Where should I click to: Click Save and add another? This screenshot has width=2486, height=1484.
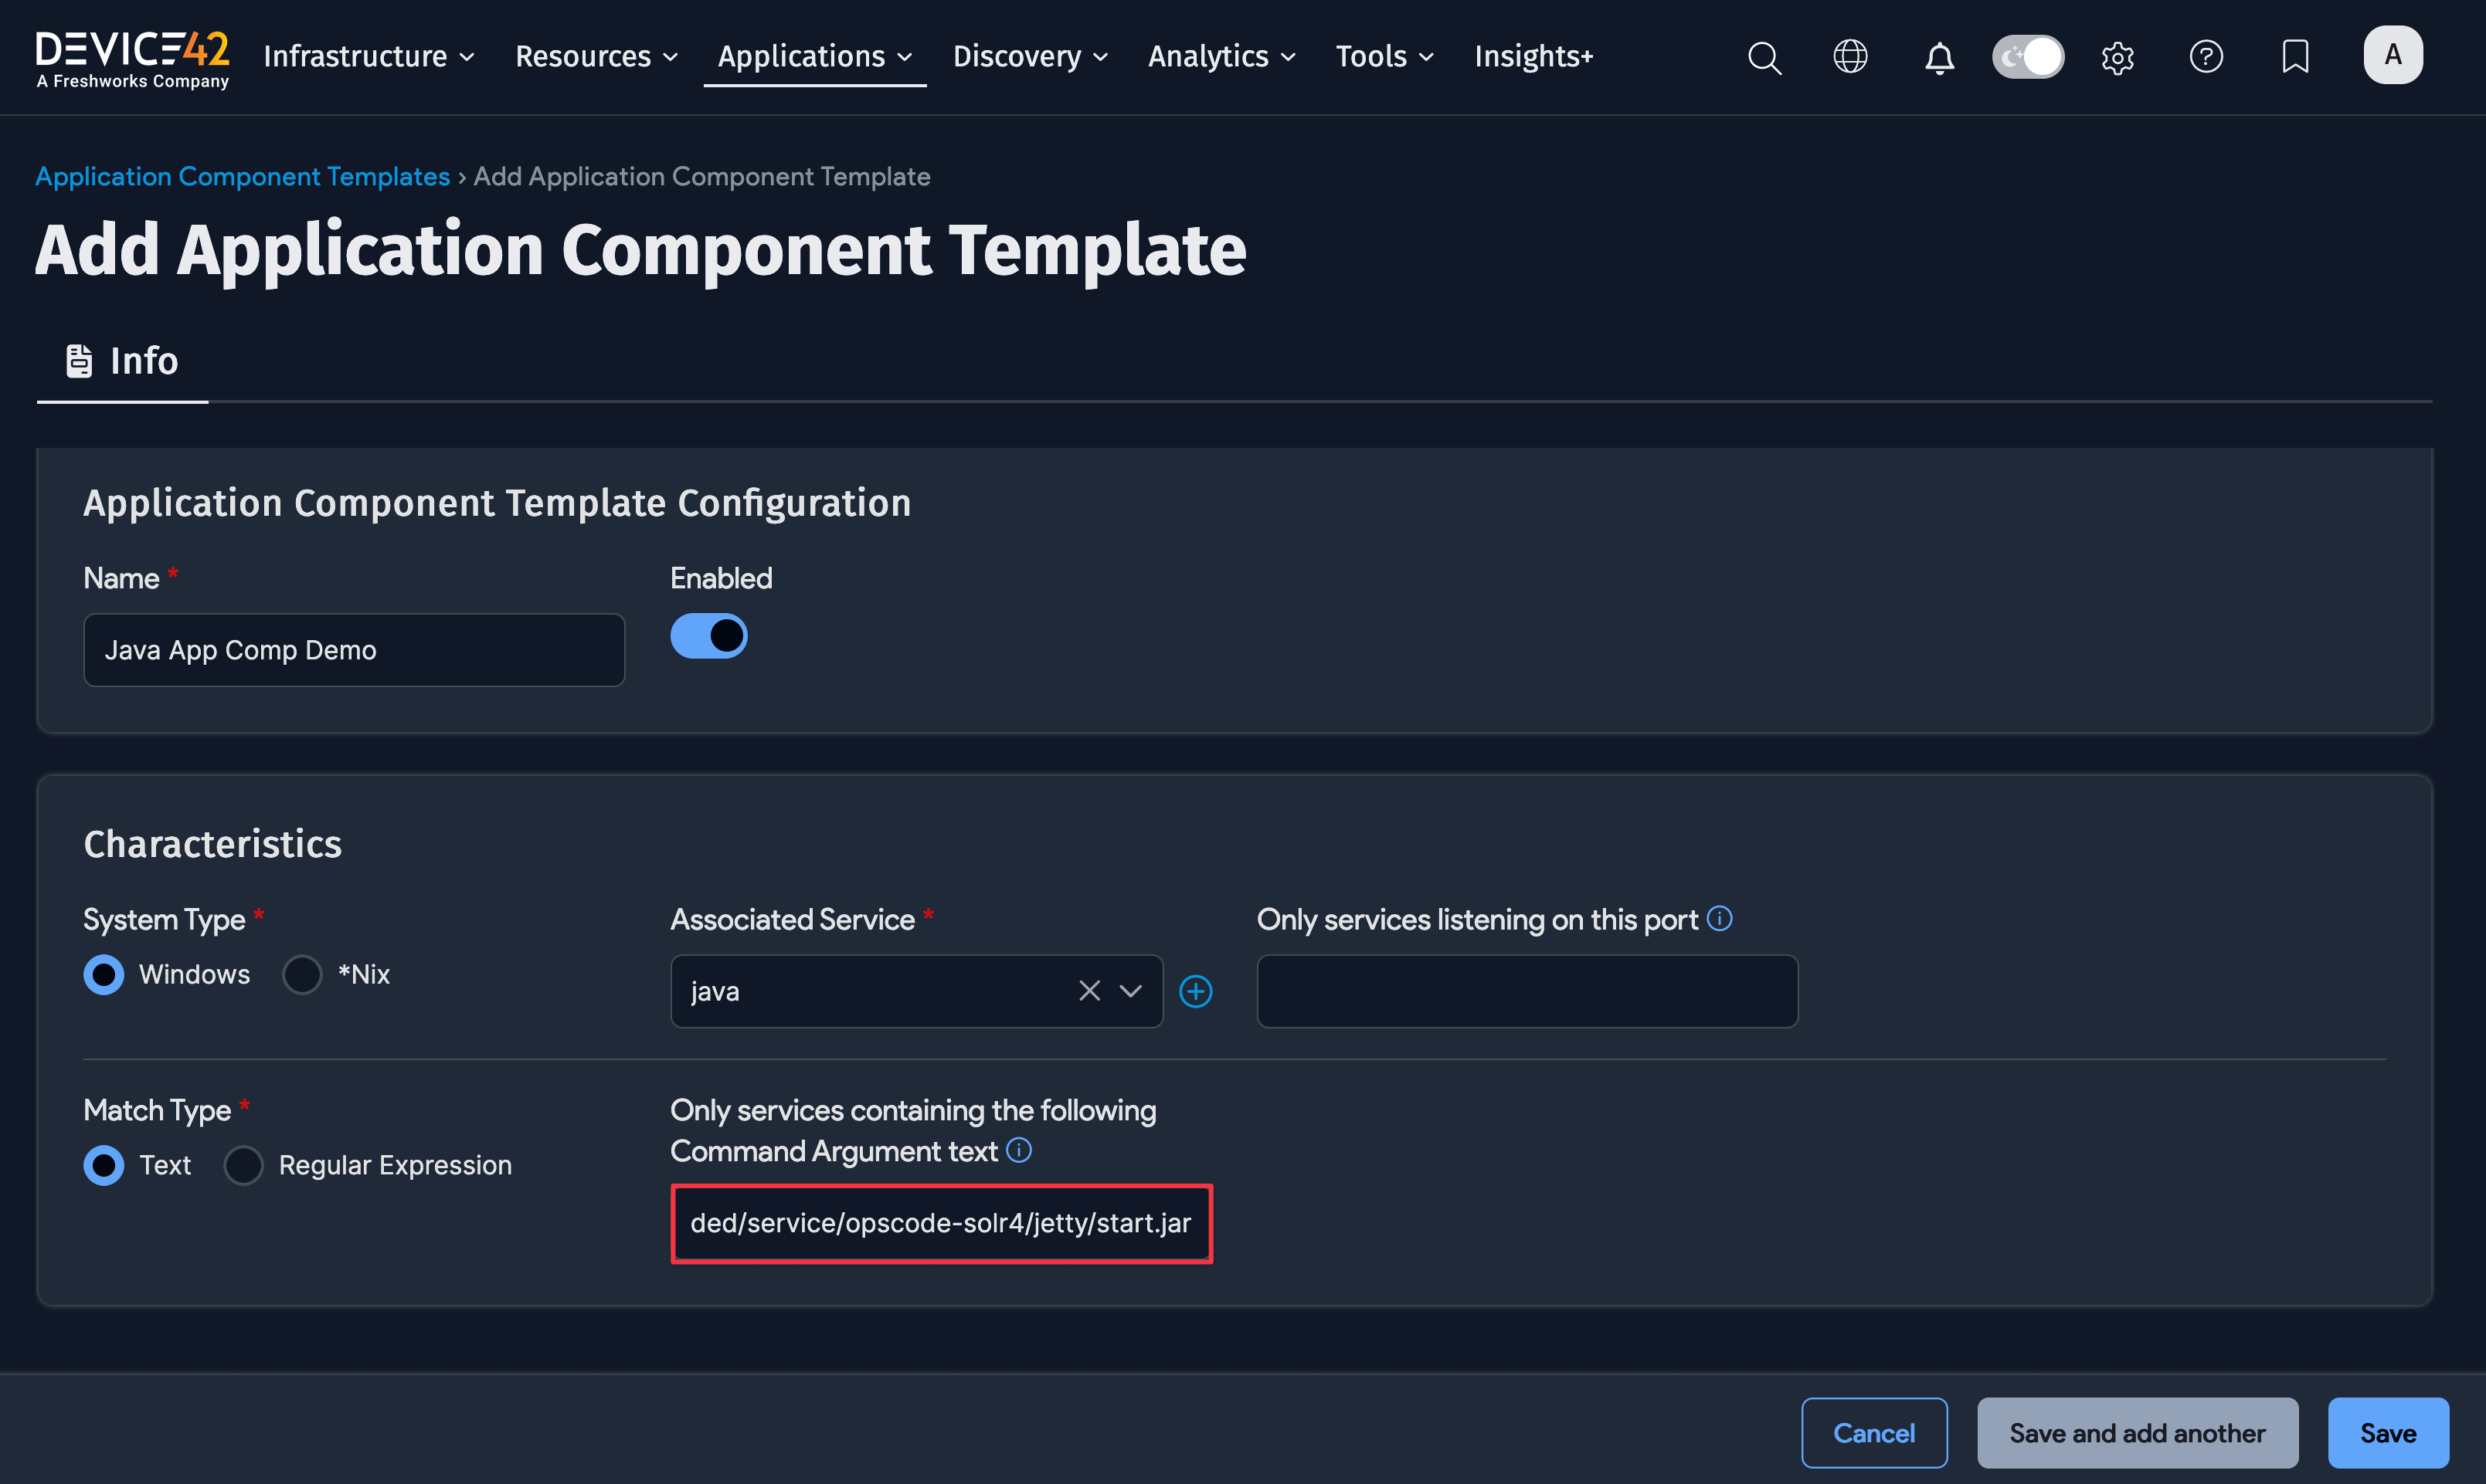(x=2137, y=1432)
